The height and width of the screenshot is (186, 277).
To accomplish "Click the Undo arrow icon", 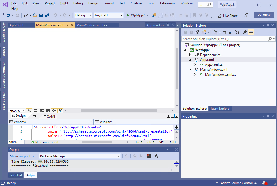I will (55, 15).
